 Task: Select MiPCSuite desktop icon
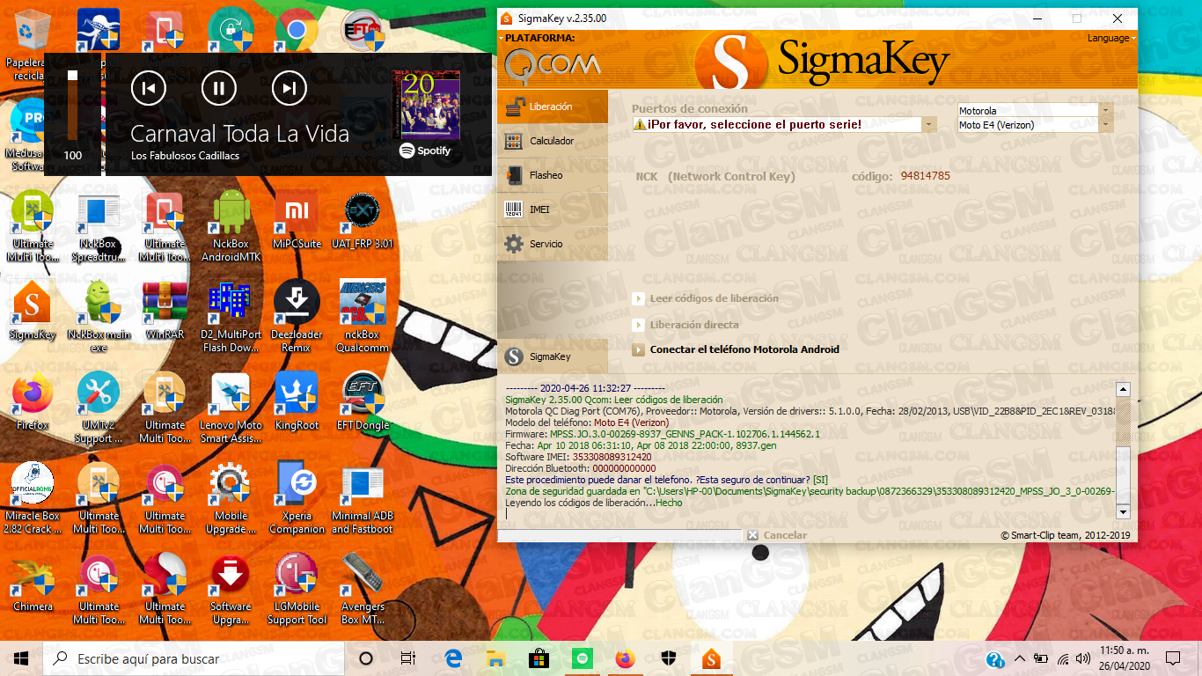coord(297,220)
